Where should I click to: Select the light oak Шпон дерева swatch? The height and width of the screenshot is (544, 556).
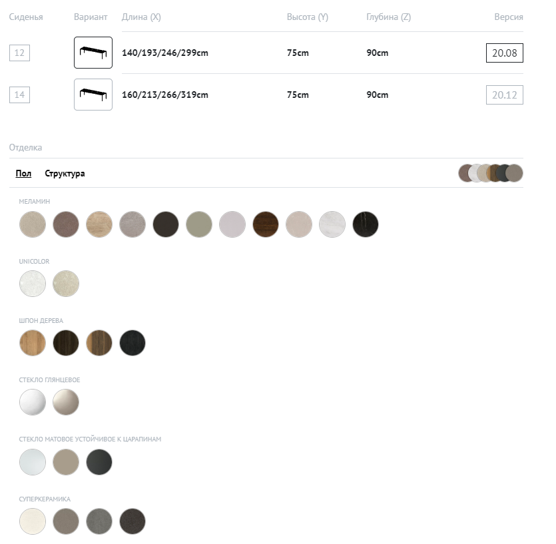tap(33, 343)
